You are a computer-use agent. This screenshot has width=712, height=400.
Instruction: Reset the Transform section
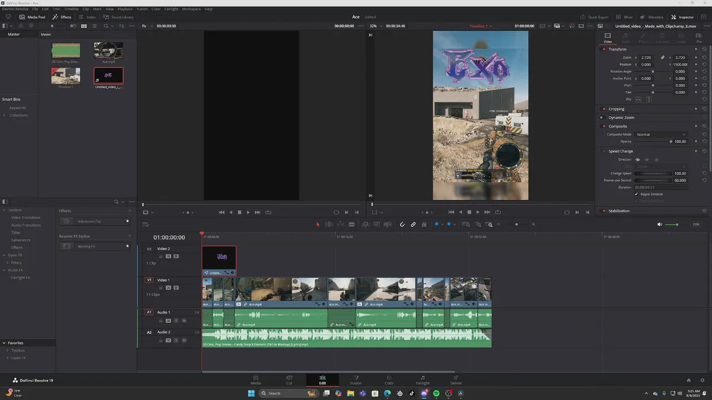704,49
